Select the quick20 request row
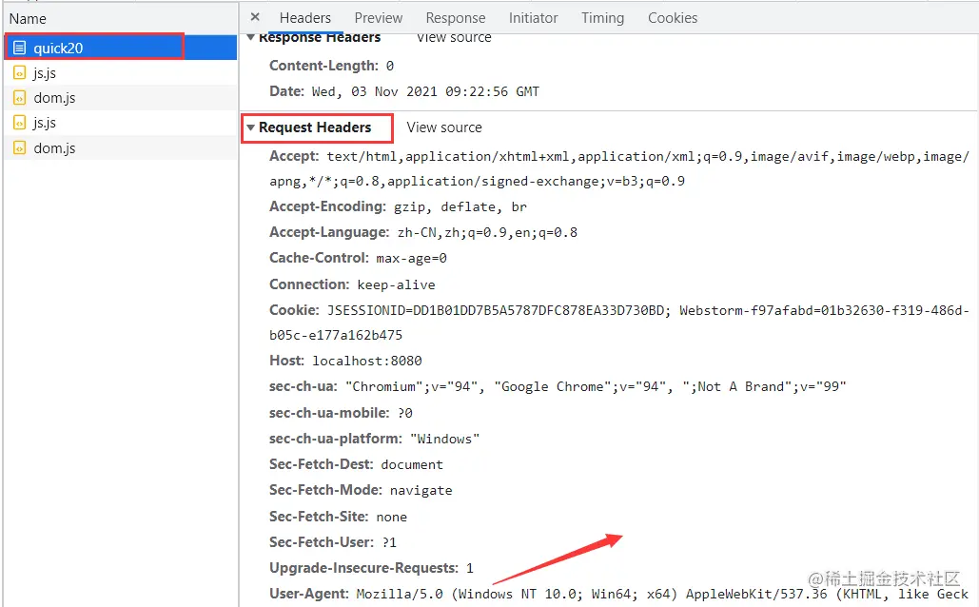 (121, 48)
